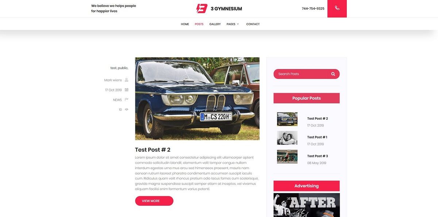Click the flag icon next to NEWS

[x=127, y=99]
